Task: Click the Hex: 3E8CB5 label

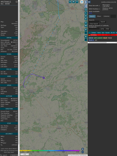Action: coord(5,4)
